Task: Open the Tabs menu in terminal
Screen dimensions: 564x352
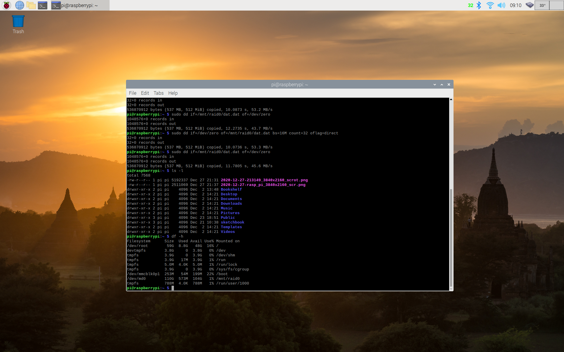Action: [x=159, y=93]
